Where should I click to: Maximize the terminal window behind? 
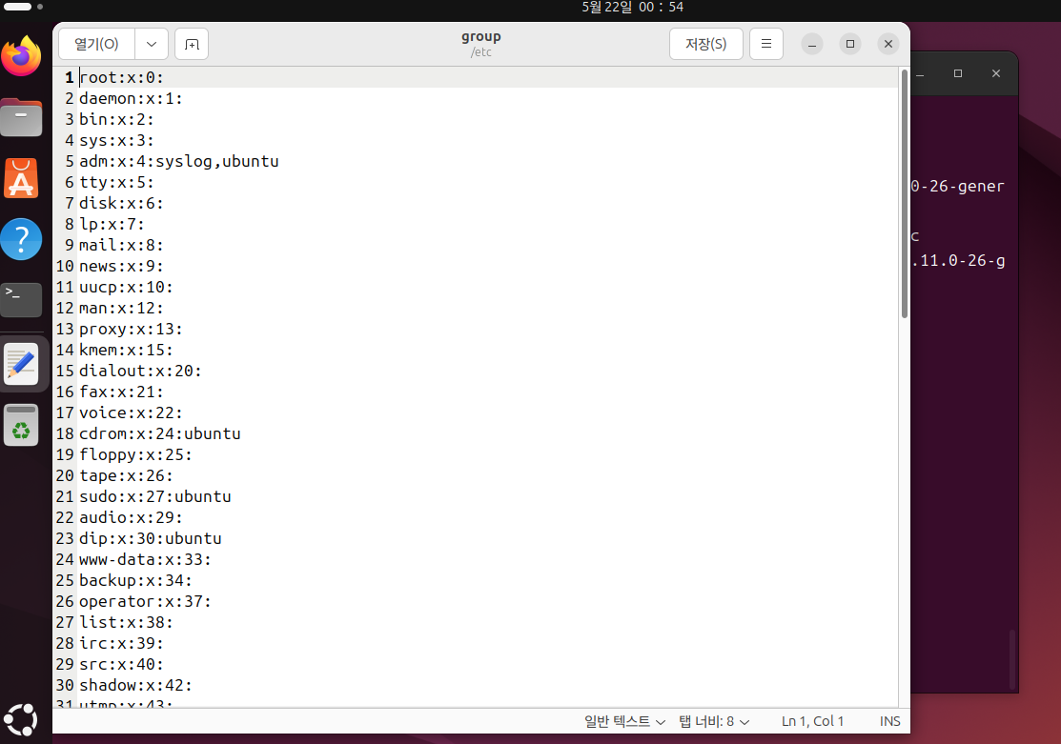click(x=957, y=73)
